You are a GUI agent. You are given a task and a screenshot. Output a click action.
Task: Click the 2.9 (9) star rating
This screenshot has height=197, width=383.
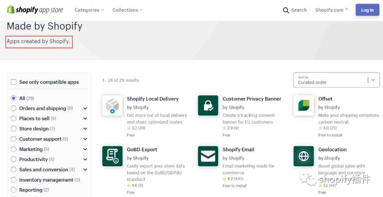tap(231, 128)
